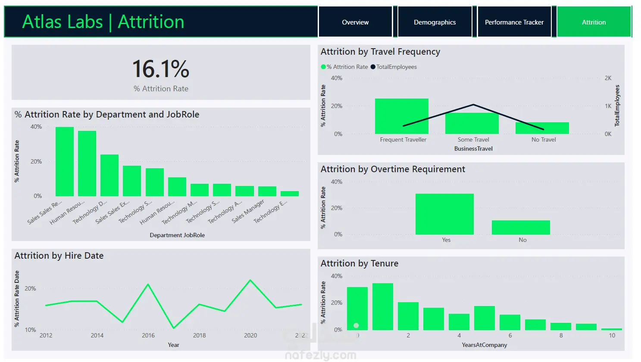Open the Overview page tab
This screenshot has width=641, height=362.
click(355, 22)
